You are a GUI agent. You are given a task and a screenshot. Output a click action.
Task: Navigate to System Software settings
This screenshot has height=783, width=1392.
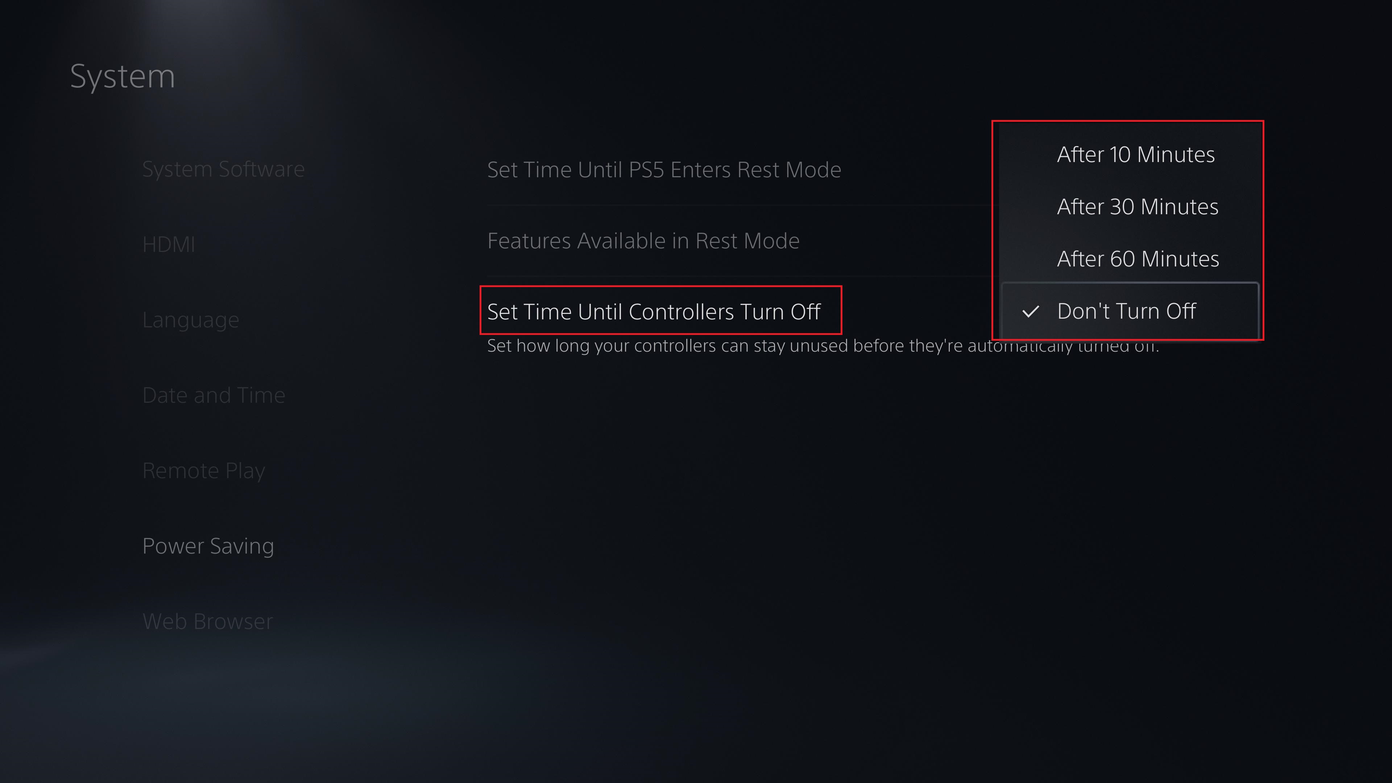pyautogui.click(x=223, y=168)
